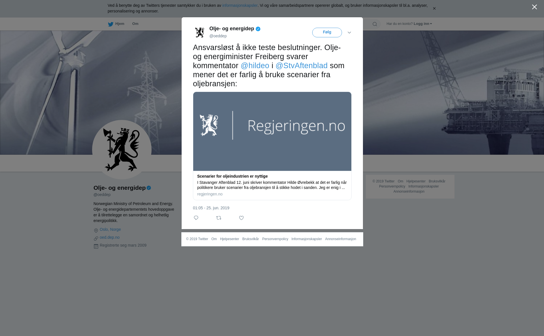
Task: Follow Olje- og energidep with the Følg button
Action: [327, 33]
